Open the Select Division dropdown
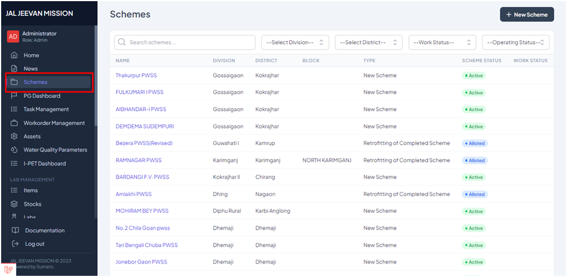The width and height of the screenshot is (567, 277). 295,42
